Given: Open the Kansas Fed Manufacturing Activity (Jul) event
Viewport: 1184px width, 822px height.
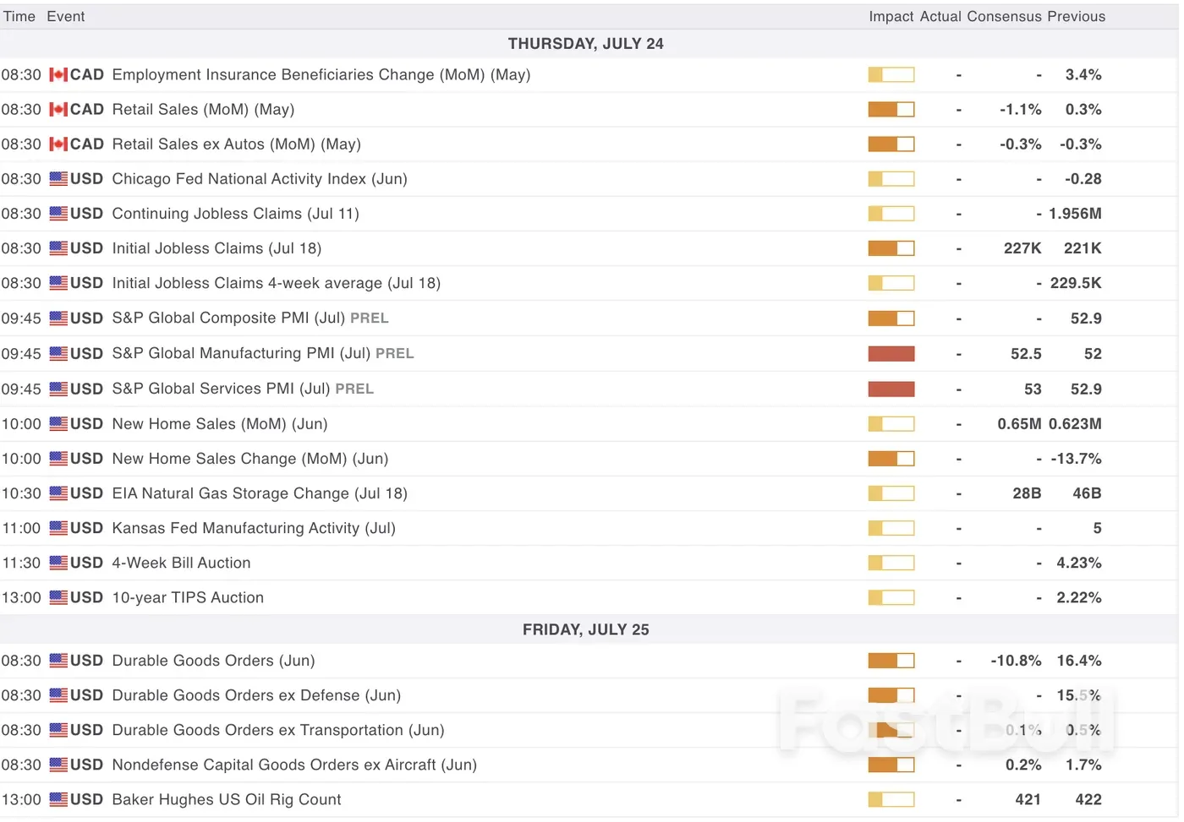Looking at the screenshot, I should (x=253, y=528).
